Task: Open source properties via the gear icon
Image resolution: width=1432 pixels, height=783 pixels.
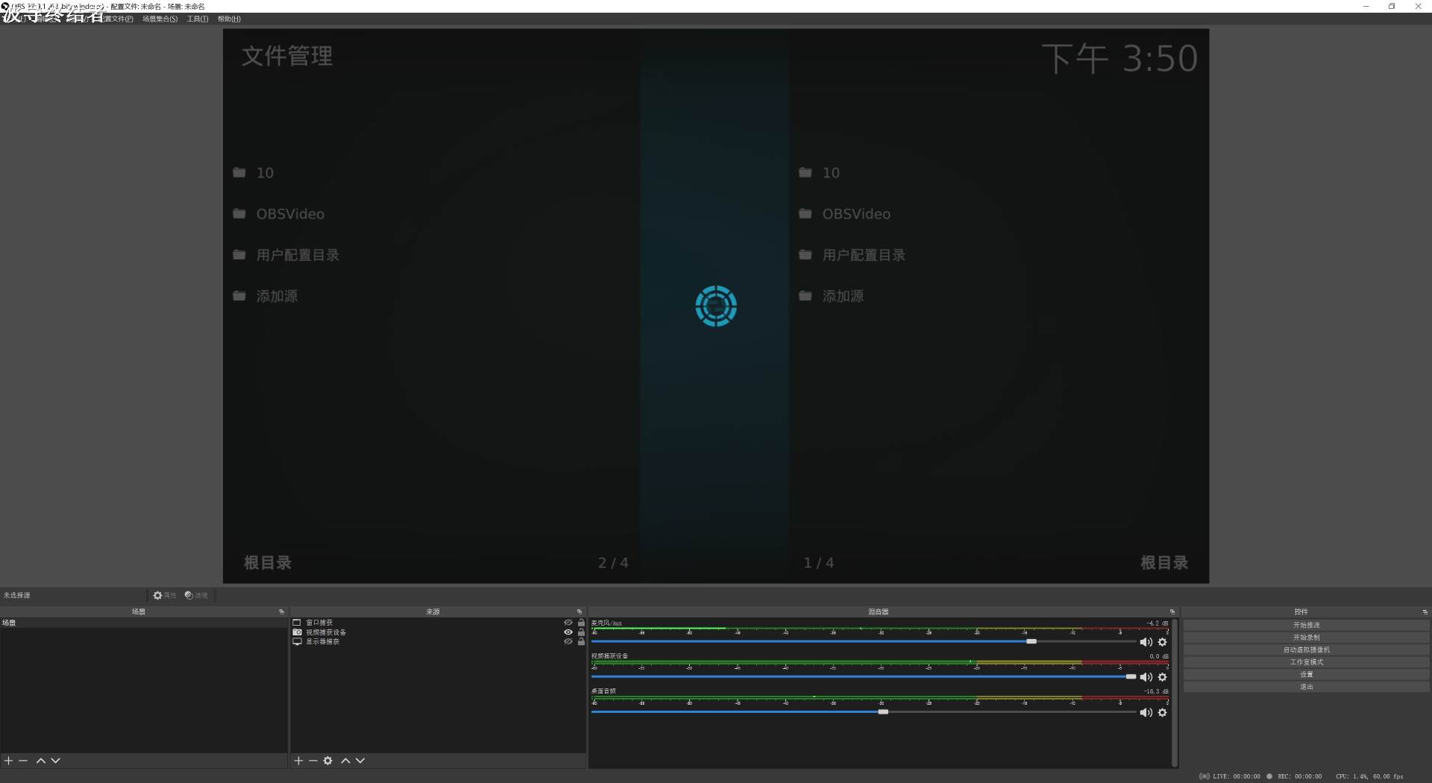Action: pos(328,761)
